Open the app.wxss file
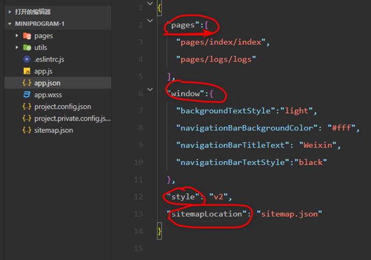371x260 pixels. [x=48, y=95]
